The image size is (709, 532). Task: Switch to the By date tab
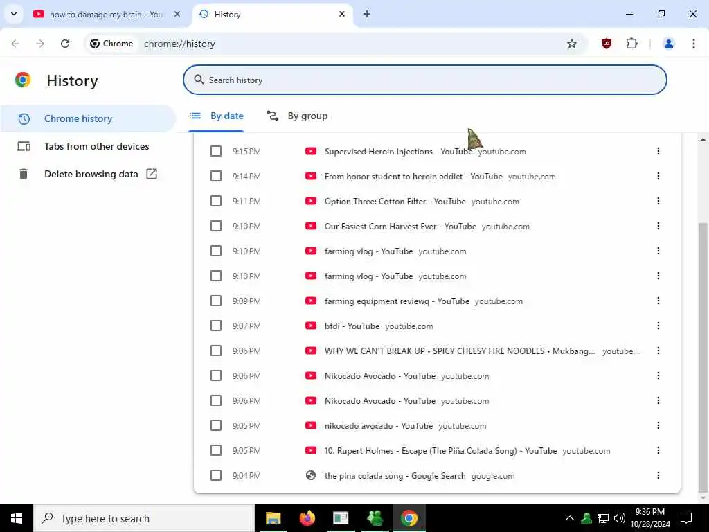point(216,116)
